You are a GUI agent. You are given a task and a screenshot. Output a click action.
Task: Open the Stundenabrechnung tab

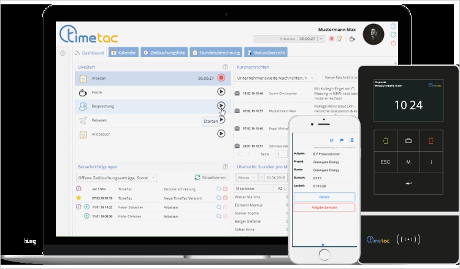216,53
